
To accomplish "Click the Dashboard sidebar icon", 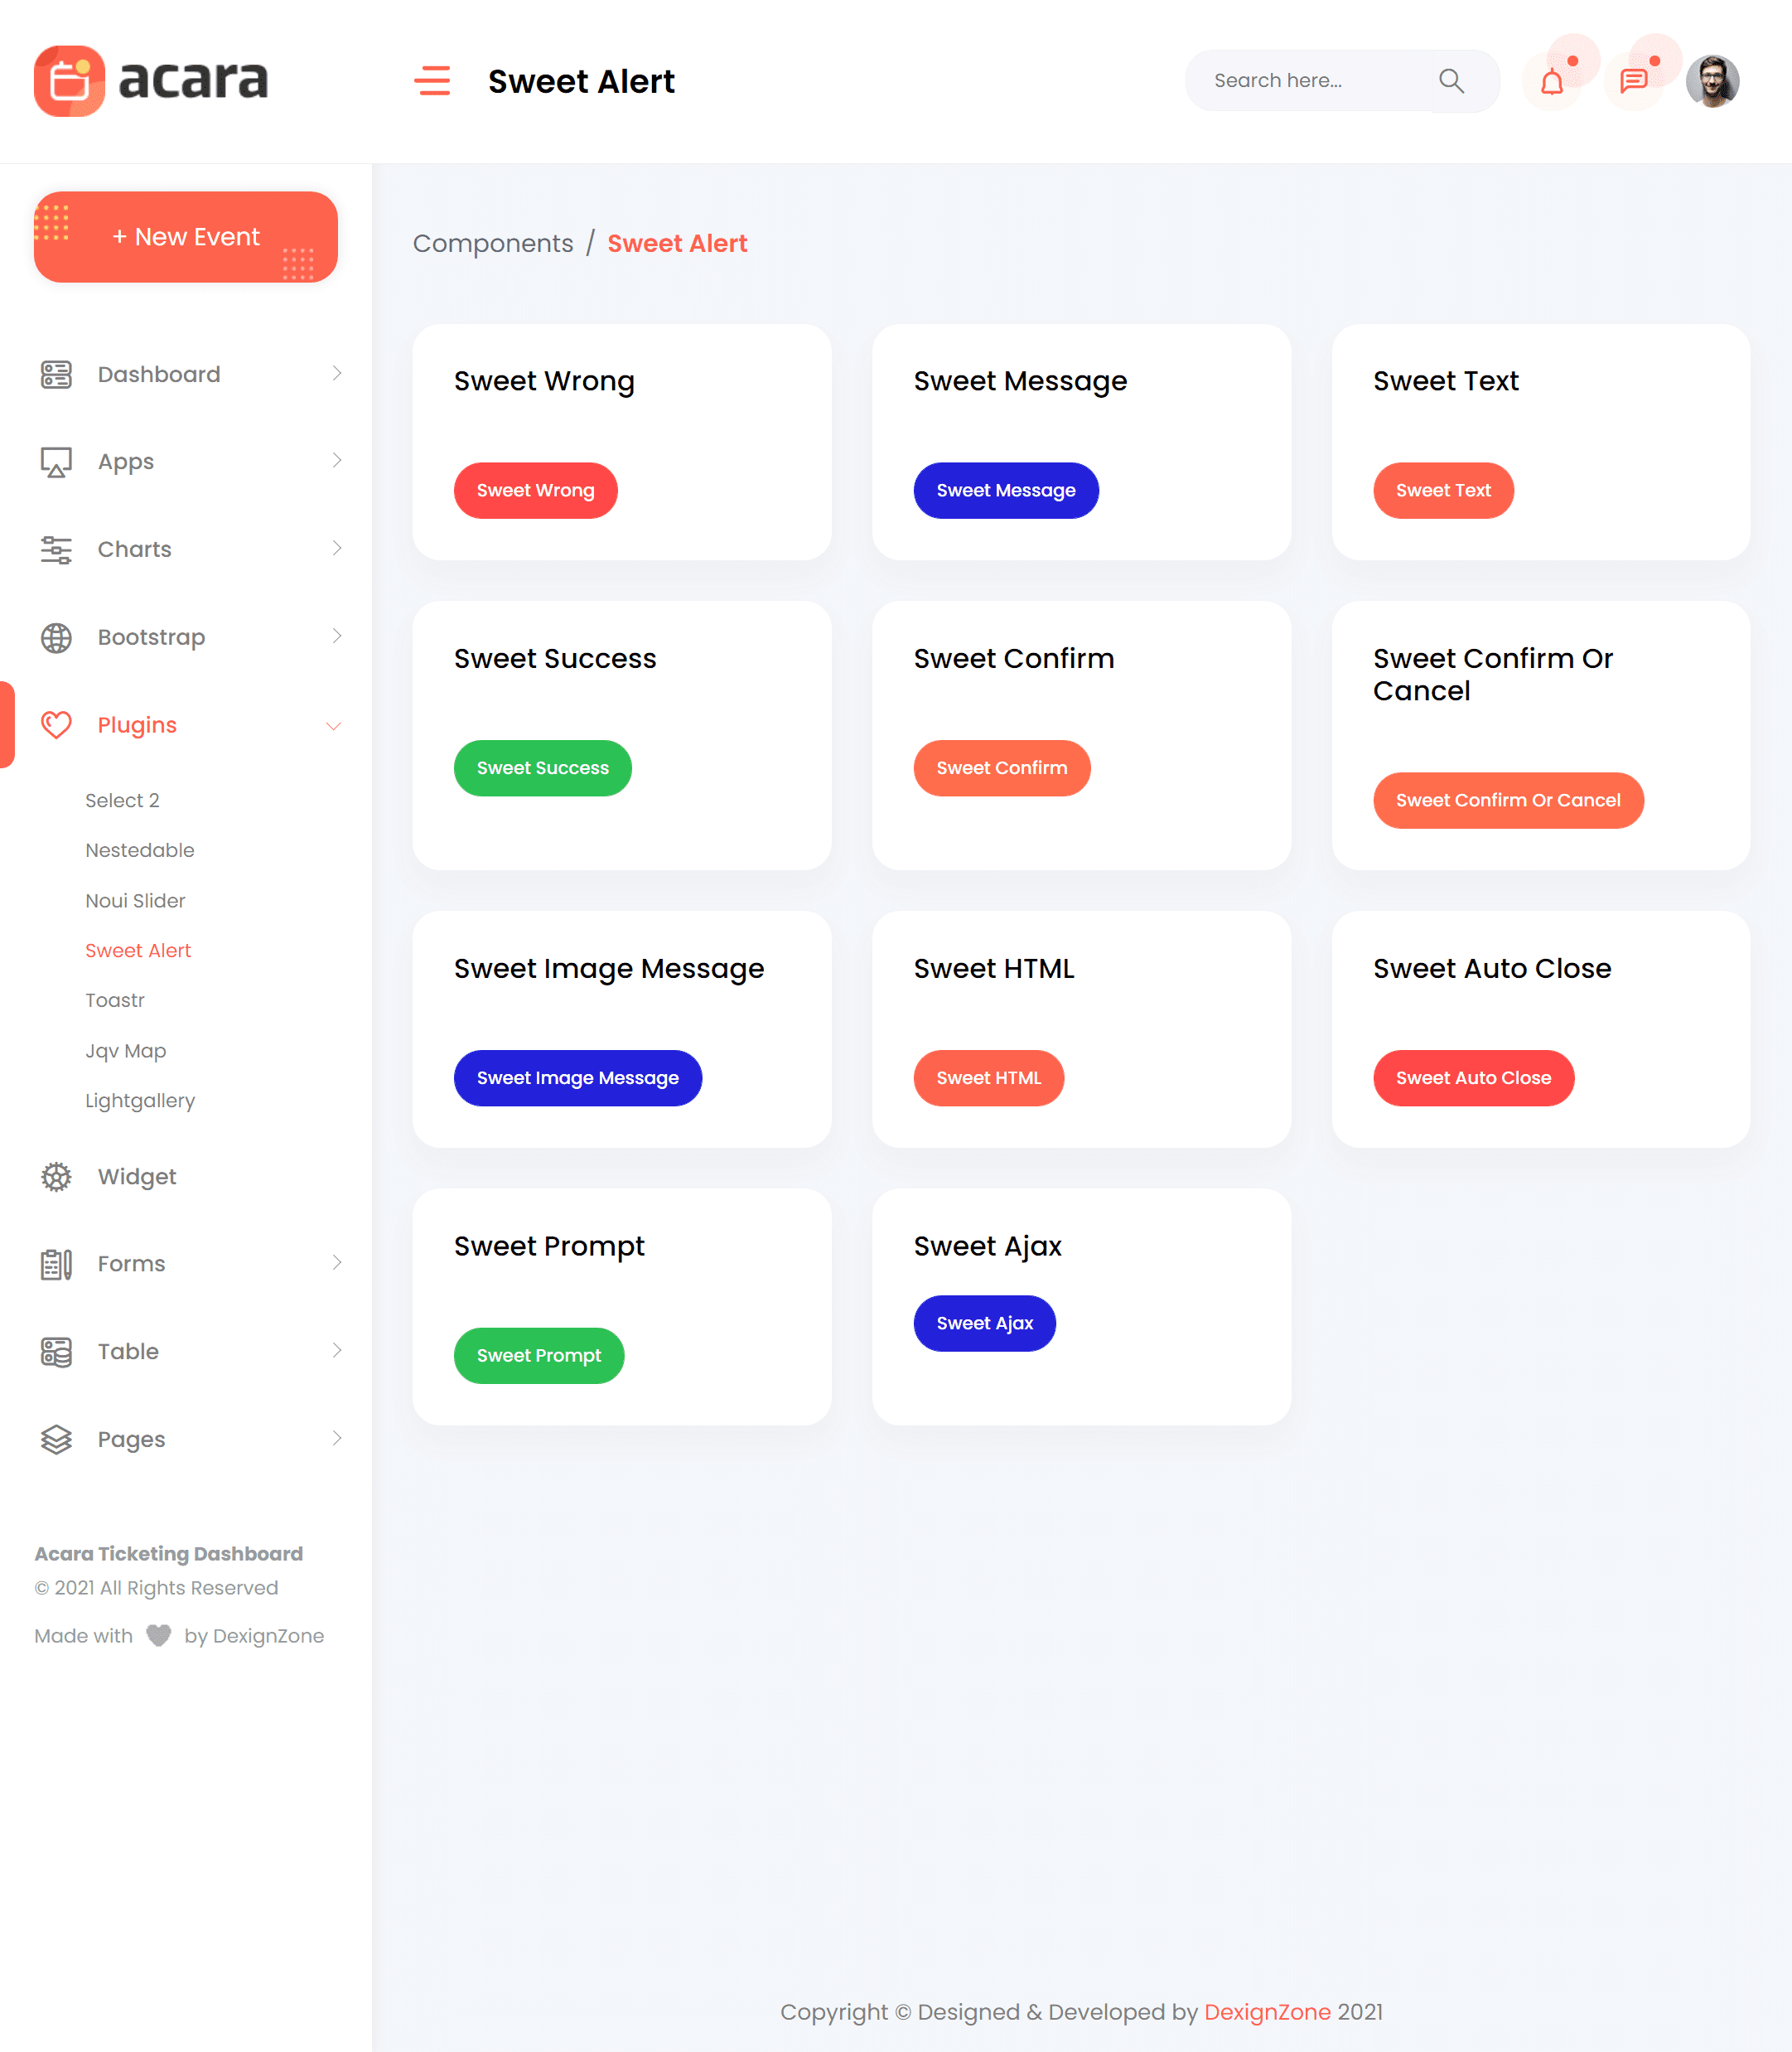I will coord(56,374).
